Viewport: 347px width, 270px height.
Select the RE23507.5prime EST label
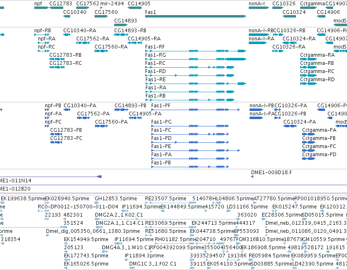pyautogui.click(x=166, y=199)
